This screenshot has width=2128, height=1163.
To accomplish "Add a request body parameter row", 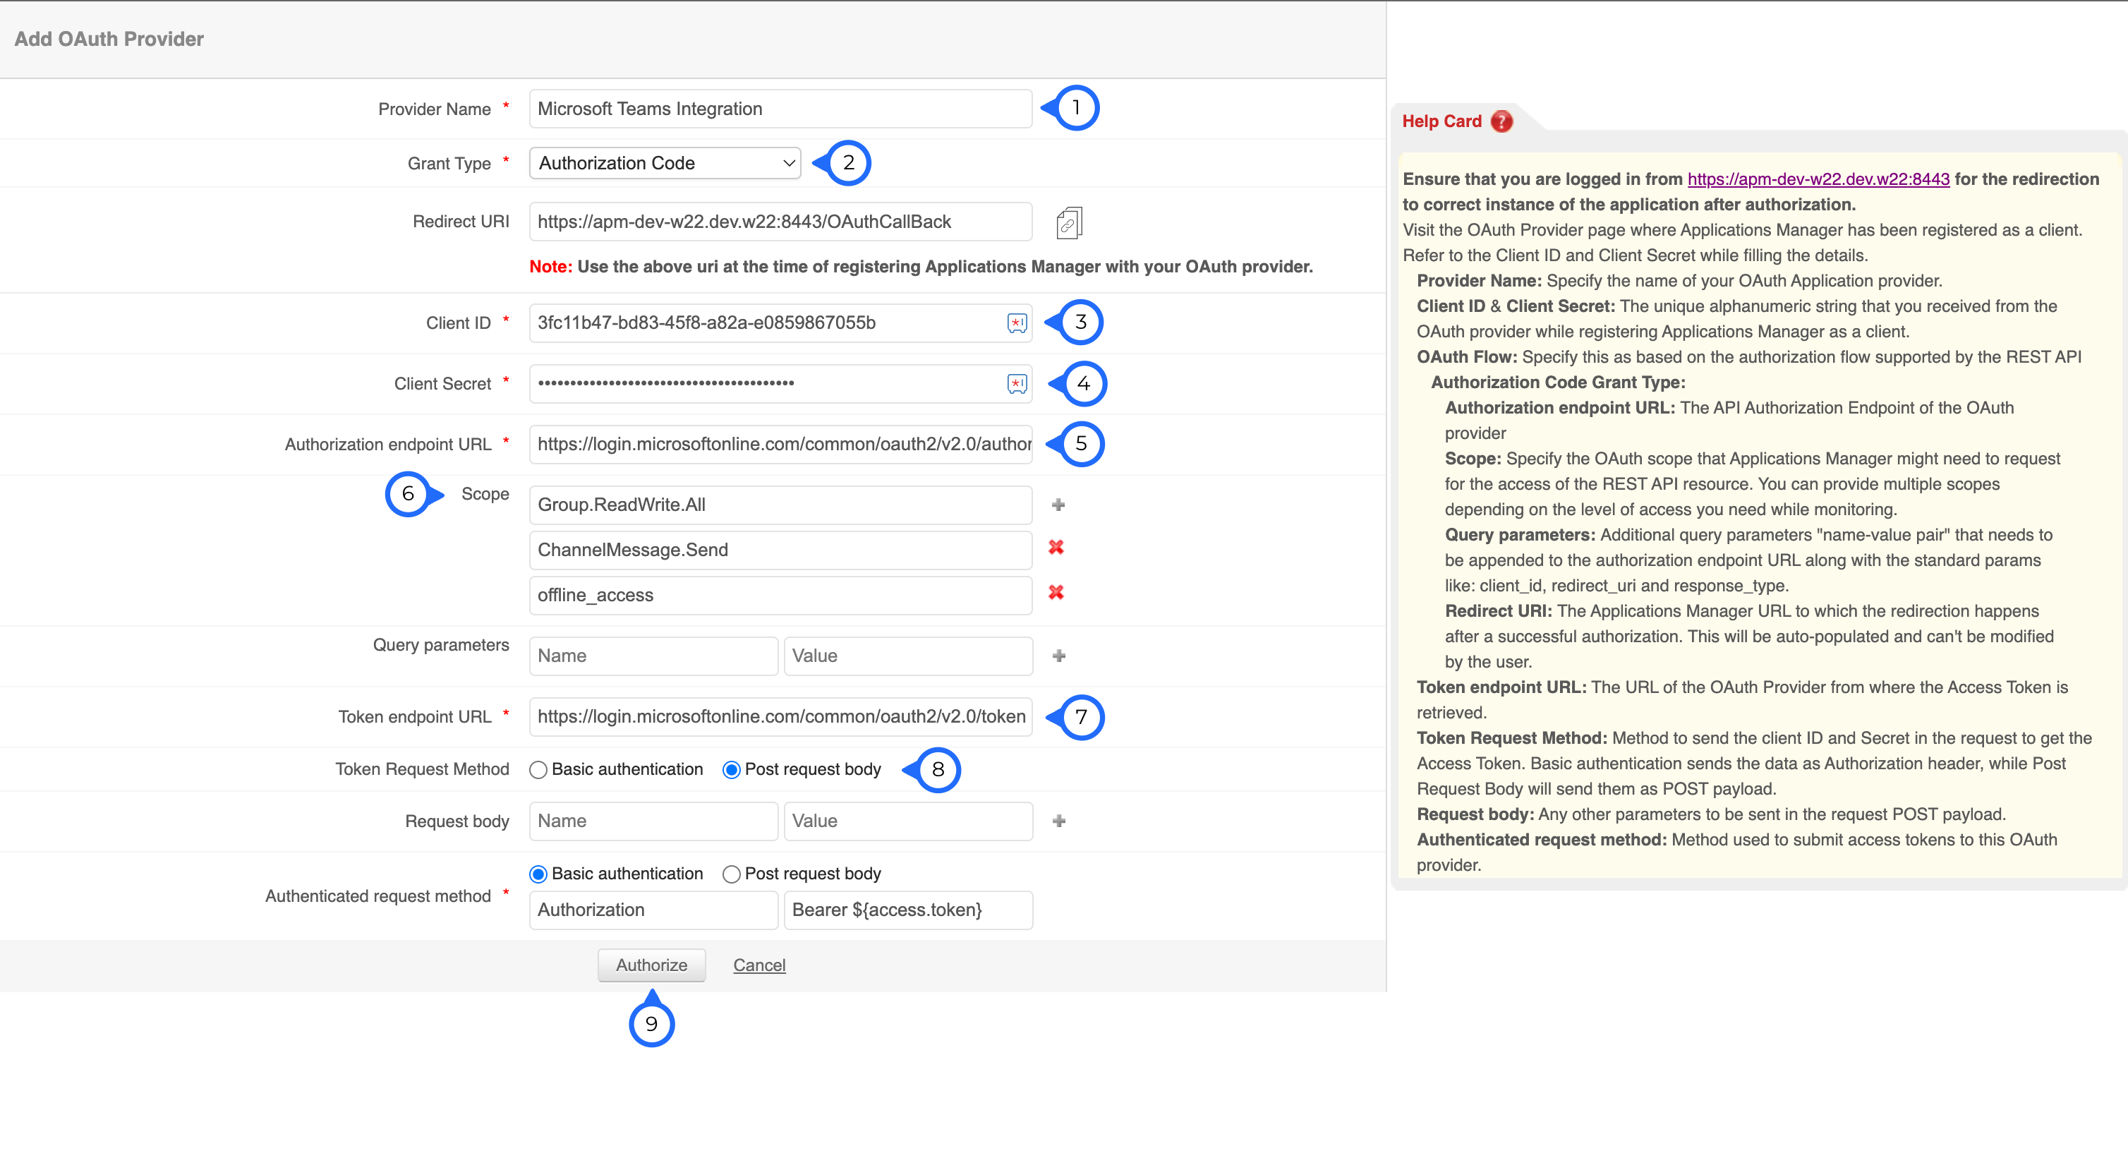I will coord(1059,821).
